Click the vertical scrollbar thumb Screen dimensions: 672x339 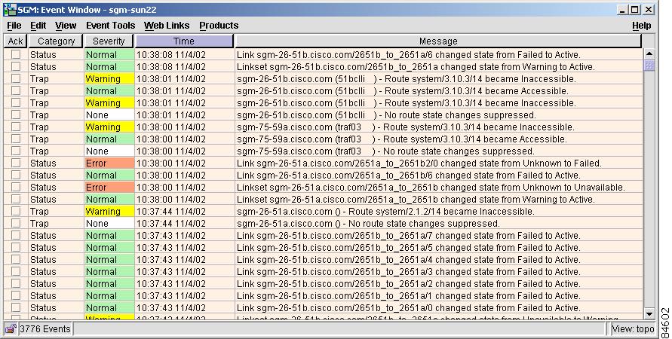[x=649, y=65]
